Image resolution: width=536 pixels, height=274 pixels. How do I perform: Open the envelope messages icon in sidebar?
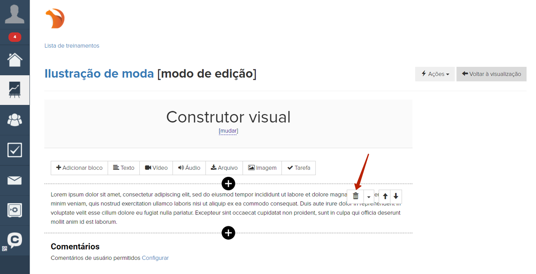15,180
